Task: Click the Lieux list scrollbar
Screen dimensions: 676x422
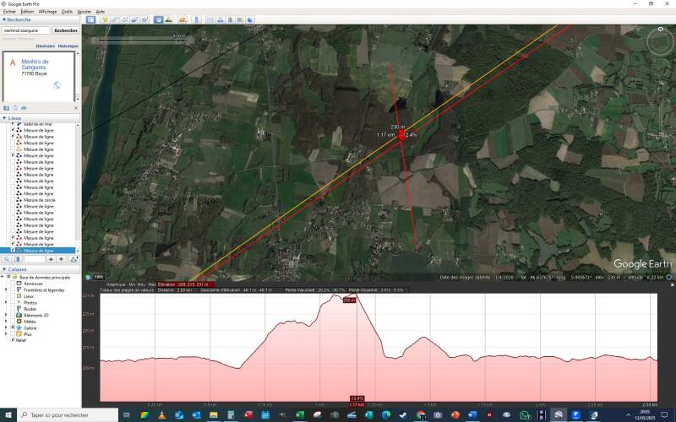Action: click(78, 187)
